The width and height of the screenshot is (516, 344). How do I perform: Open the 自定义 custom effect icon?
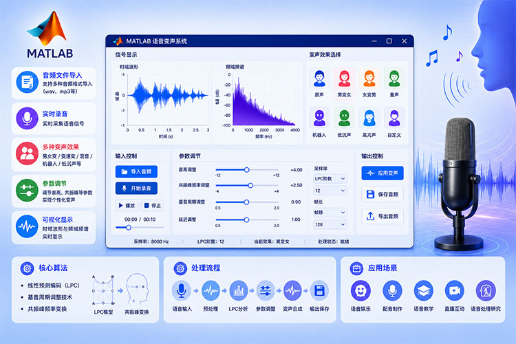click(394, 118)
